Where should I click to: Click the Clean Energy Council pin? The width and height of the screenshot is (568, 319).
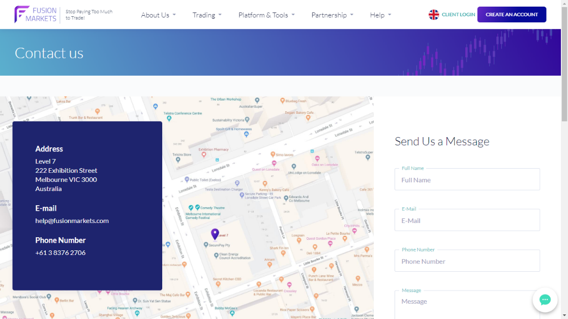216,256
